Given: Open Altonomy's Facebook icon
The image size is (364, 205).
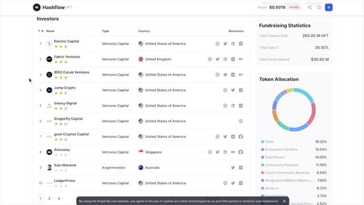Looking at the screenshot, I should 241,152.
